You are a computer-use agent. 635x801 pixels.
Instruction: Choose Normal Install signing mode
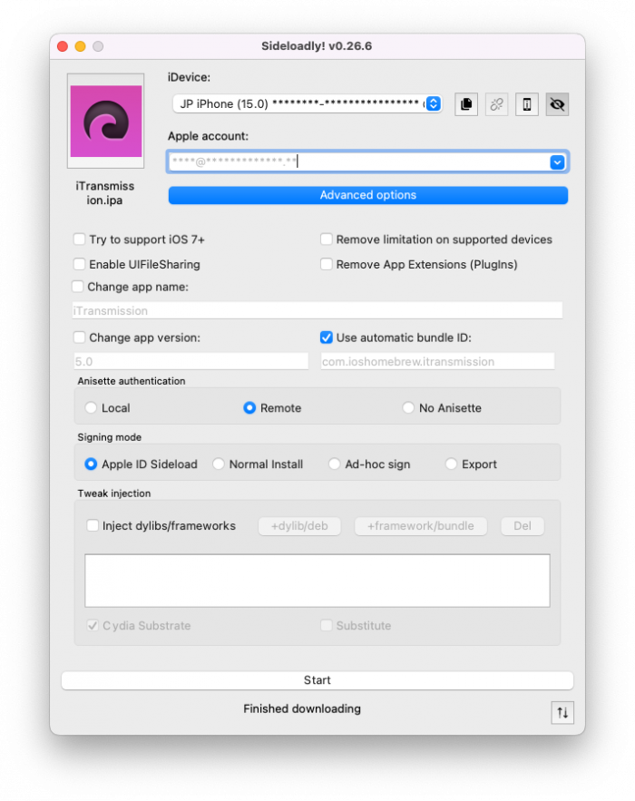[218, 464]
